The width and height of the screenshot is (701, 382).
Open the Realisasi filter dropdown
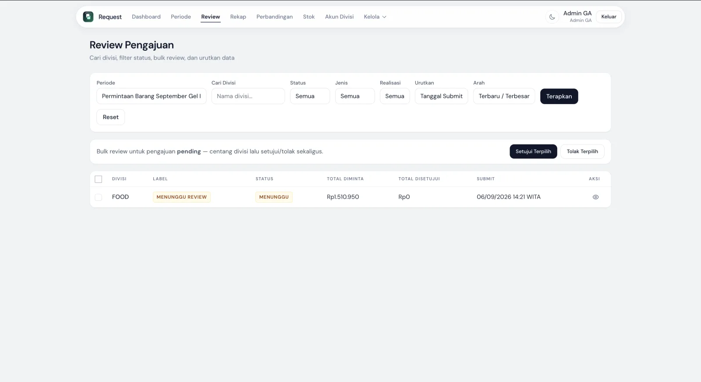(395, 96)
